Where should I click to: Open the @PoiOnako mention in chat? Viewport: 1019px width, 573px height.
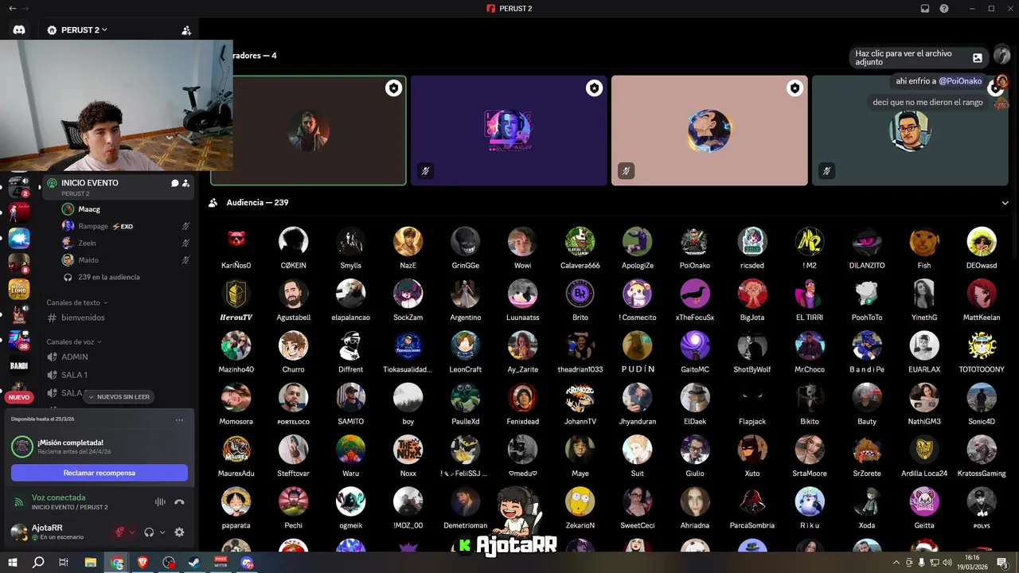[x=960, y=81]
